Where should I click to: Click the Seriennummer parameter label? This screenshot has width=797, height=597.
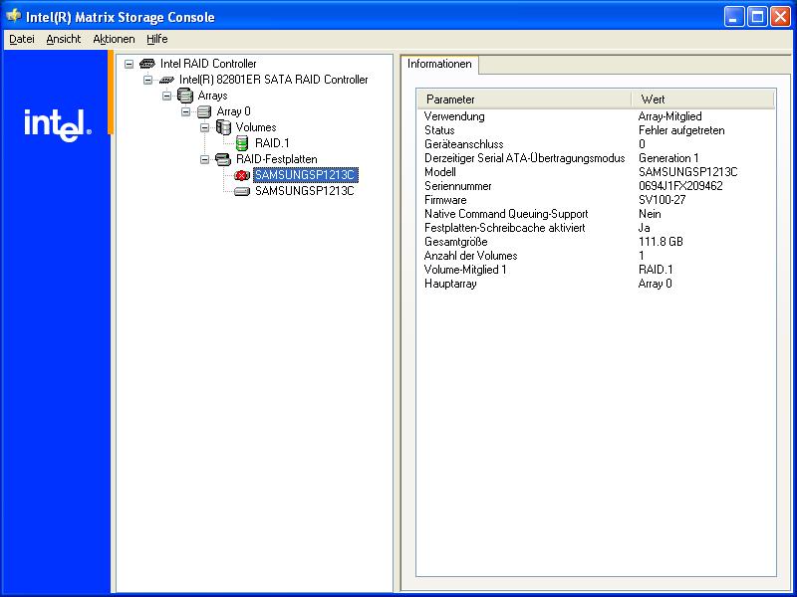coord(458,186)
